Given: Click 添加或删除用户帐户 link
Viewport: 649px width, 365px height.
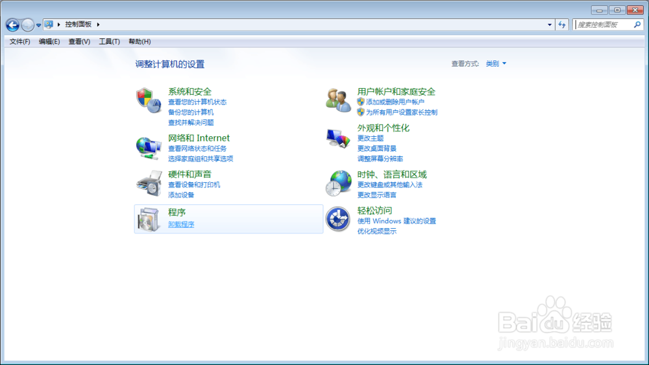Looking at the screenshot, I should pos(395,102).
